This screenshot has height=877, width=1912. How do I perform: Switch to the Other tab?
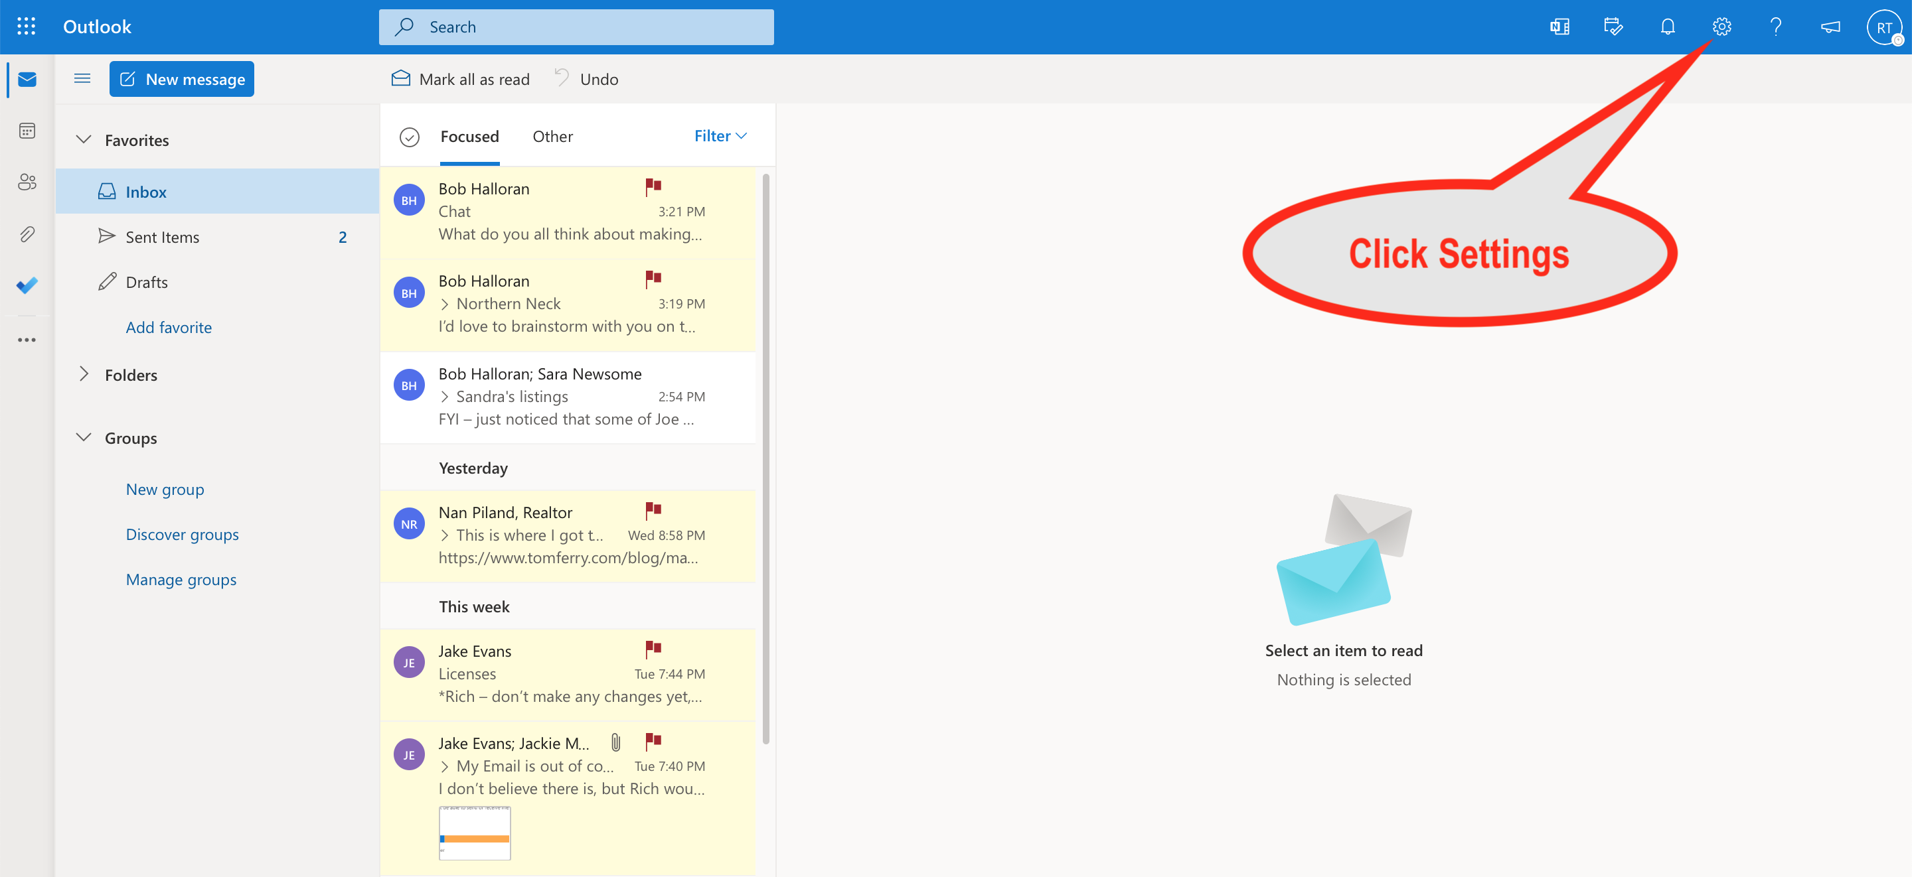click(552, 137)
